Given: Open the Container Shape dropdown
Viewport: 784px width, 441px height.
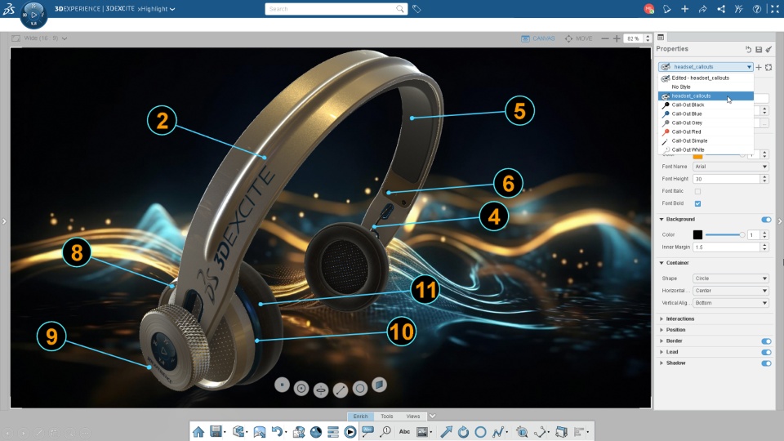Looking at the screenshot, I should (x=730, y=278).
